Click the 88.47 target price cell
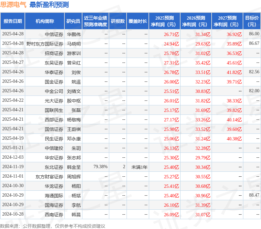The width and height of the screenshot is (261, 229). click(254, 195)
